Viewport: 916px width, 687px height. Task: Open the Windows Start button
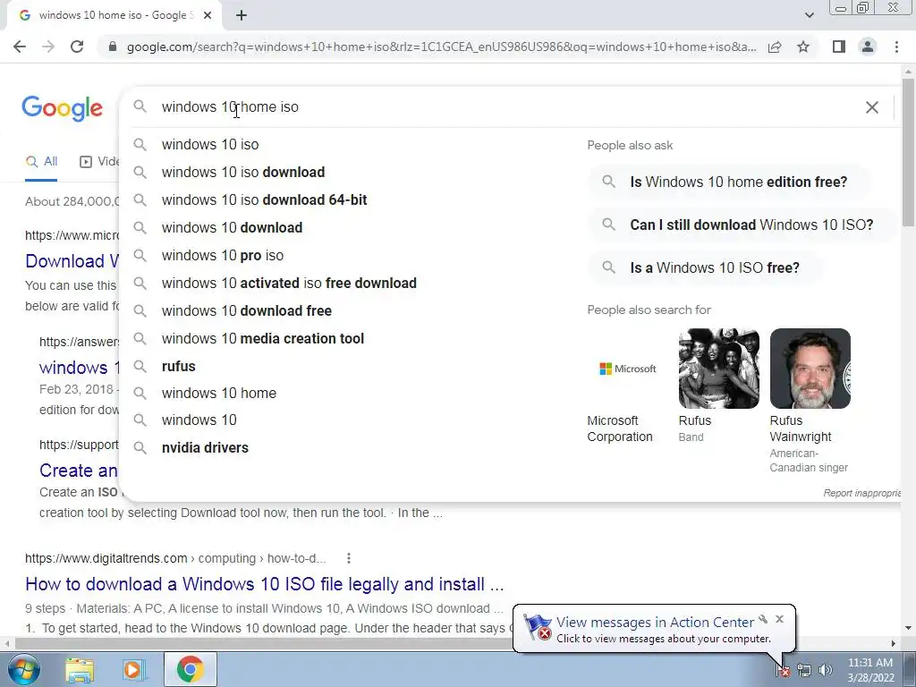[23, 669]
